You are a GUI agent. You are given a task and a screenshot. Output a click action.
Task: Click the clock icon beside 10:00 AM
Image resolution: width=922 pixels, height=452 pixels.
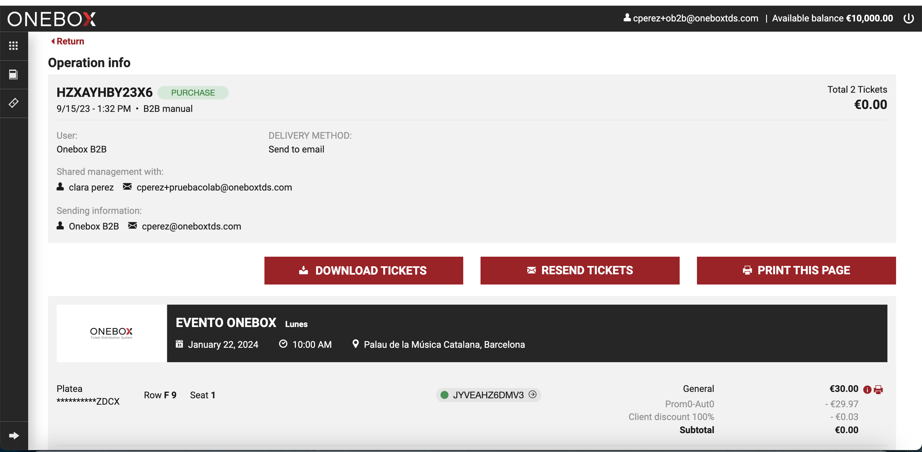click(x=283, y=344)
